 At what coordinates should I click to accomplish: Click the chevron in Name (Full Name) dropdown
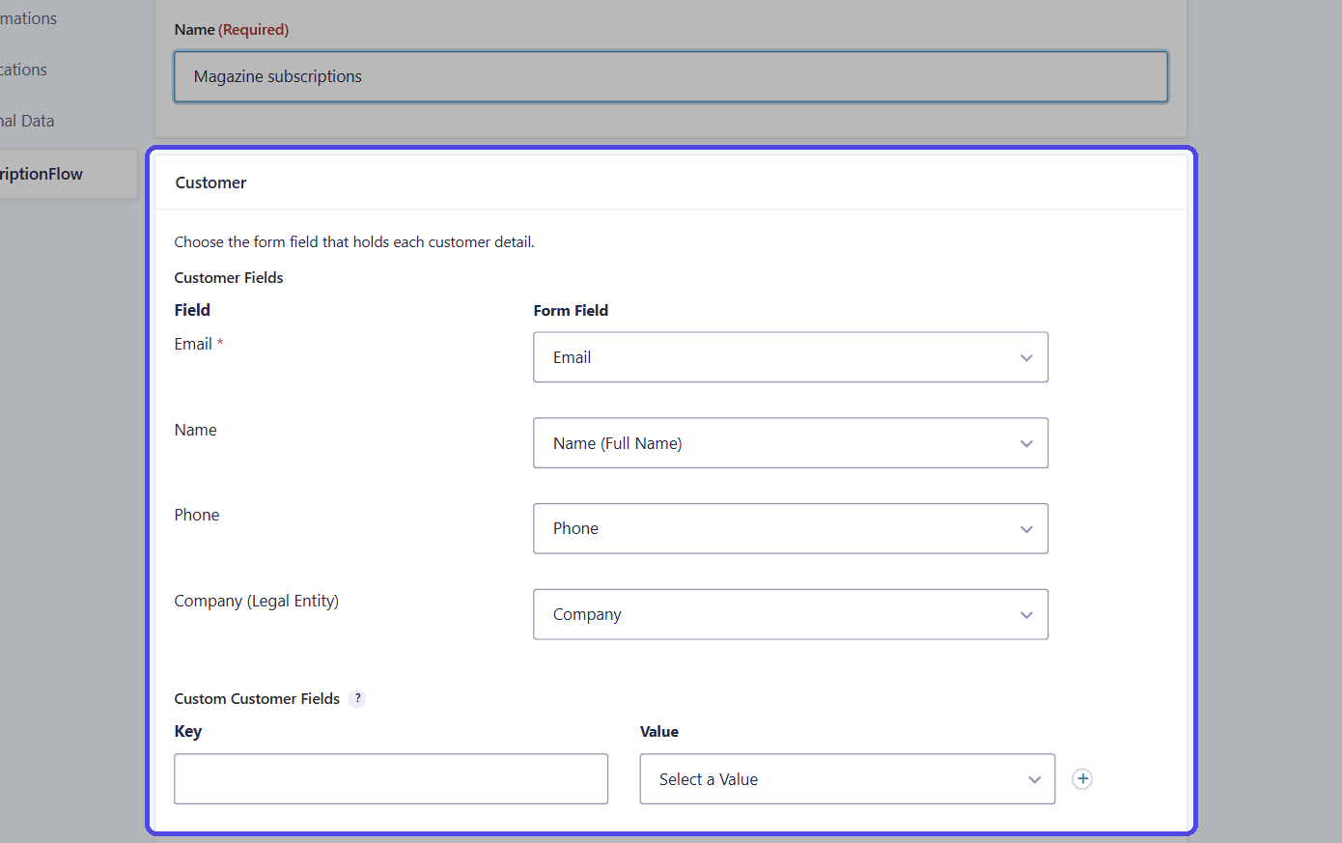pos(1026,444)
